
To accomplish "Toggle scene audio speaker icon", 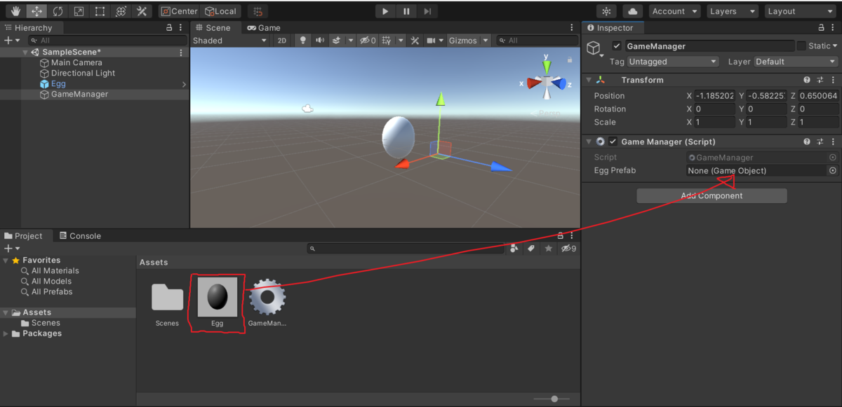I will point(320,41).
